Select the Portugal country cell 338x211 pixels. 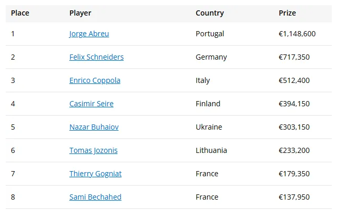pyautogui.click(x=210, y=34)
